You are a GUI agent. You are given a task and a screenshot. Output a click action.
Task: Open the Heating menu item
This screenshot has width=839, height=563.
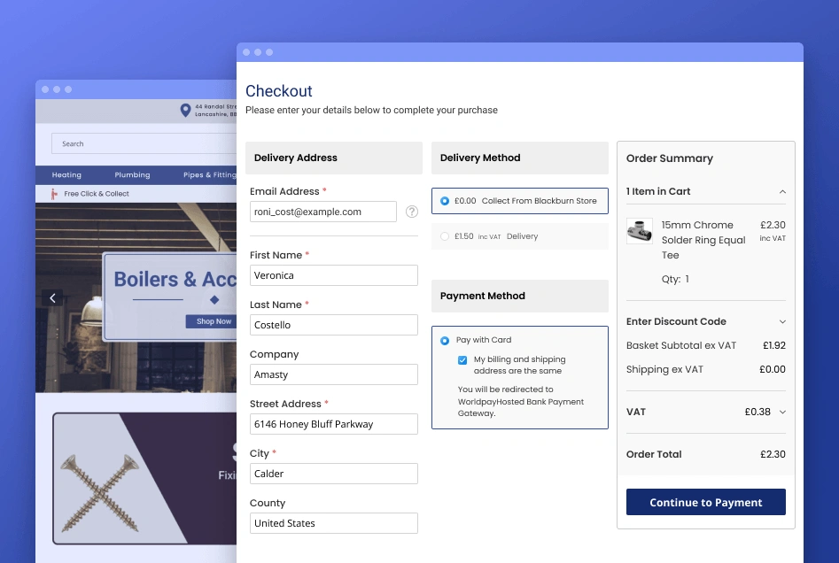pyautogui.click(x=66, y=175)
